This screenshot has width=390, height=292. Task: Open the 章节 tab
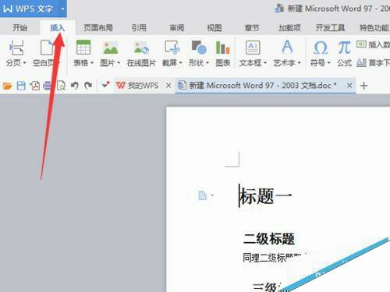252,27
